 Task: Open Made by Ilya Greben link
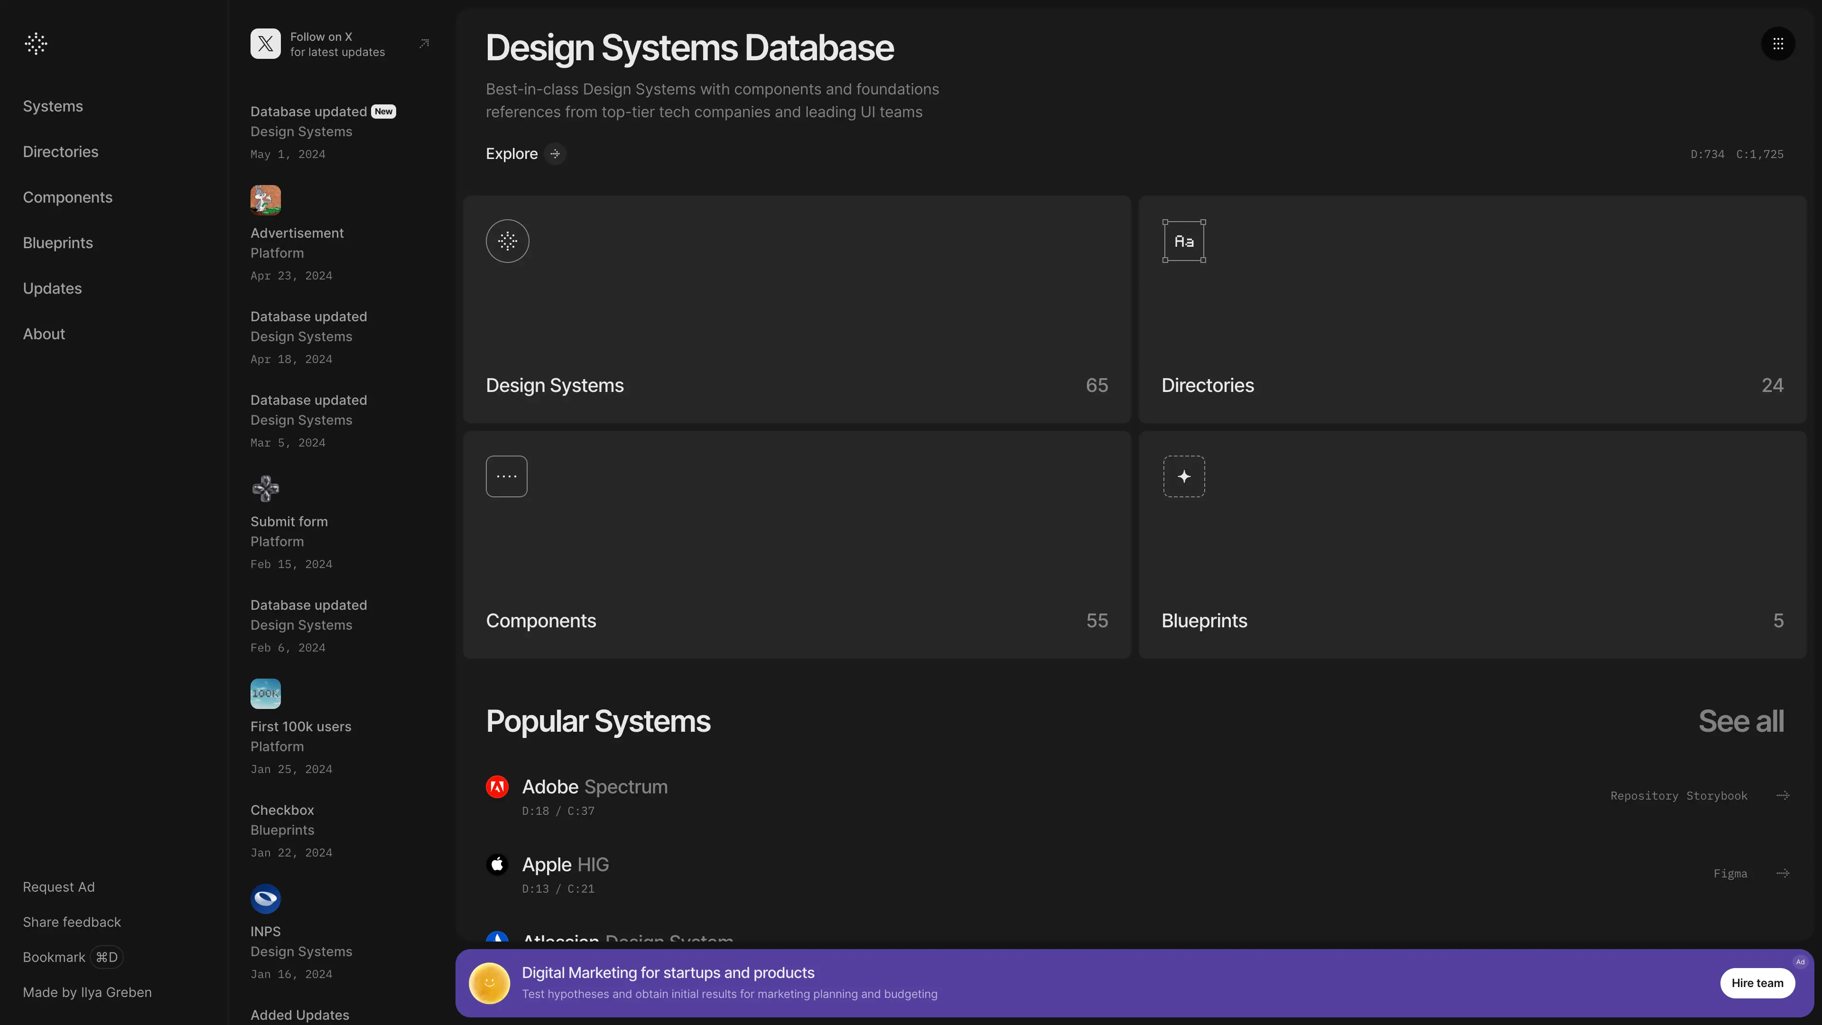coord(87,992)
